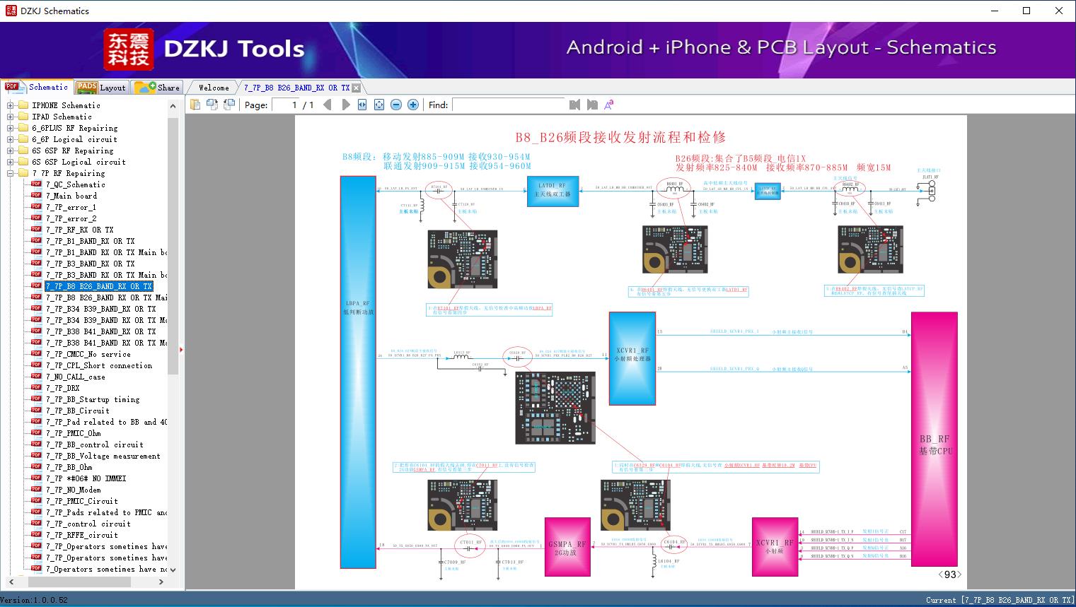Open the 7_7P_DRX PDF icon

coord(36,387)
